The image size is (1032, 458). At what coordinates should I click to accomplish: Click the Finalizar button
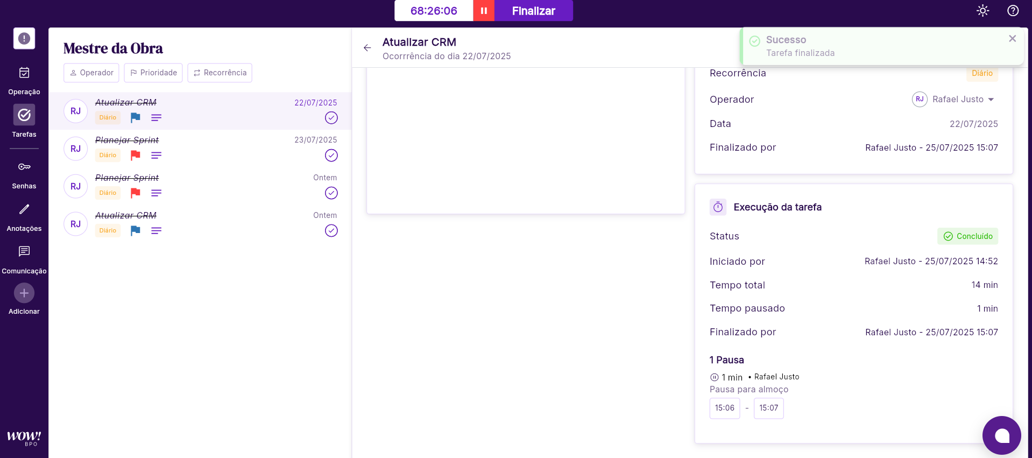[x=533, y=11]
